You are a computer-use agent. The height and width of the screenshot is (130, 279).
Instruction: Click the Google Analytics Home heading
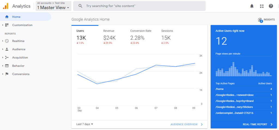(90, 19)
